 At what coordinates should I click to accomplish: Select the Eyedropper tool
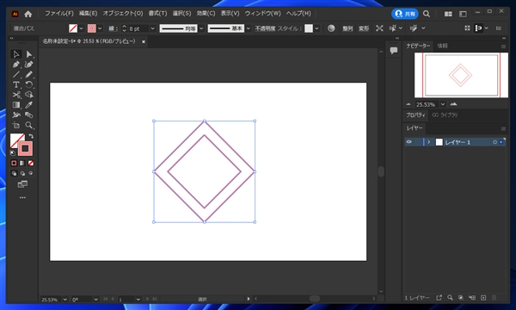29,105
